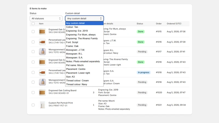Click Pending status badge for order #1021
Image resolution: width=219 pixels, height=123 pixels.
pyautogui.click(x=142, y=105)
